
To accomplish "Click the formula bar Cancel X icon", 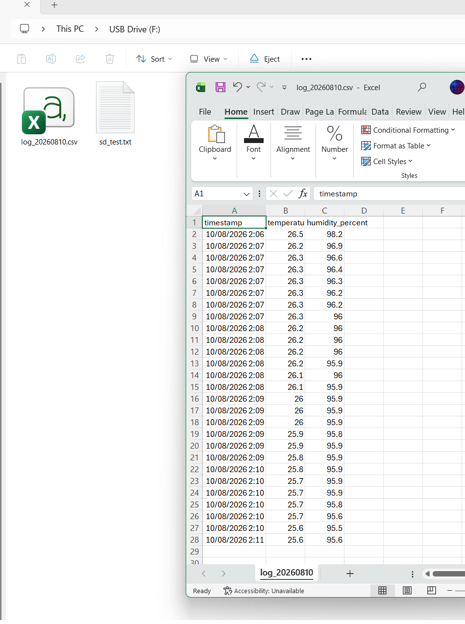I will click(273, 193).
